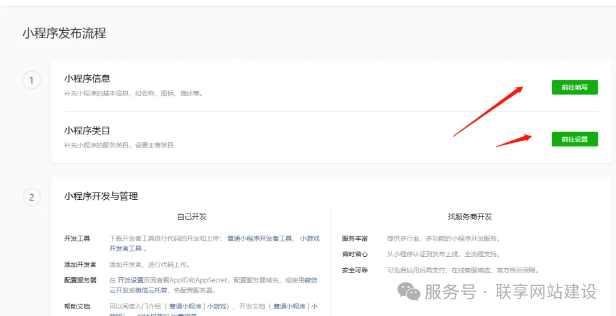Click the 小程序开发与管理 section title
Screen dimensions: 616x316
pyautogui.click(x=101, y=196)
